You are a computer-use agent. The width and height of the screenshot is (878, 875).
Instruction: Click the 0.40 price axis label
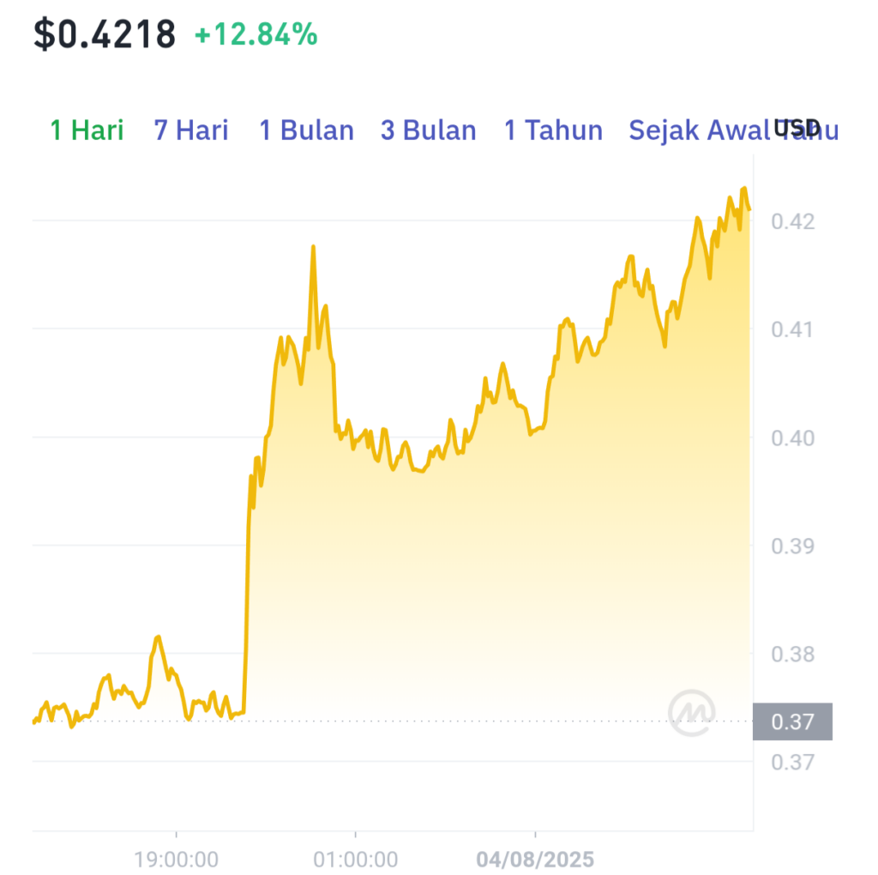pyautogui.click(x=793, y=438)
